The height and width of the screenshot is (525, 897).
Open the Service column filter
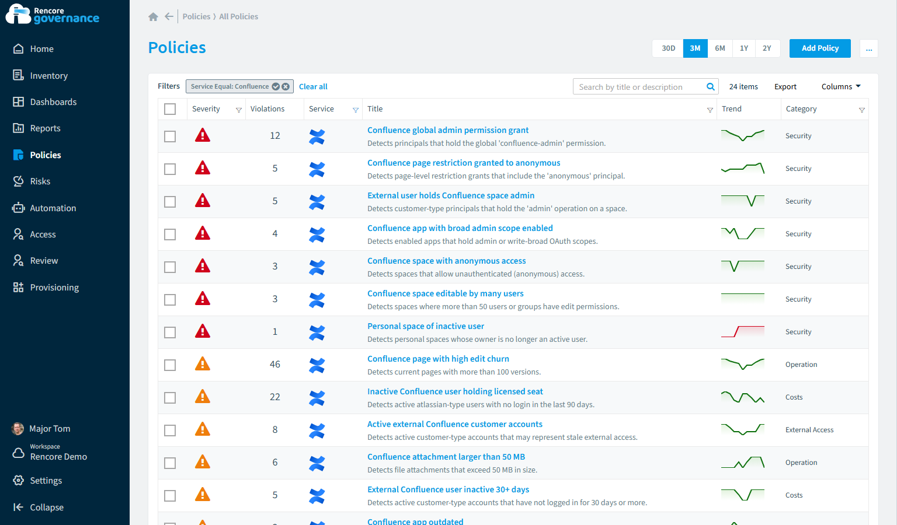click(x=355, y=110)
